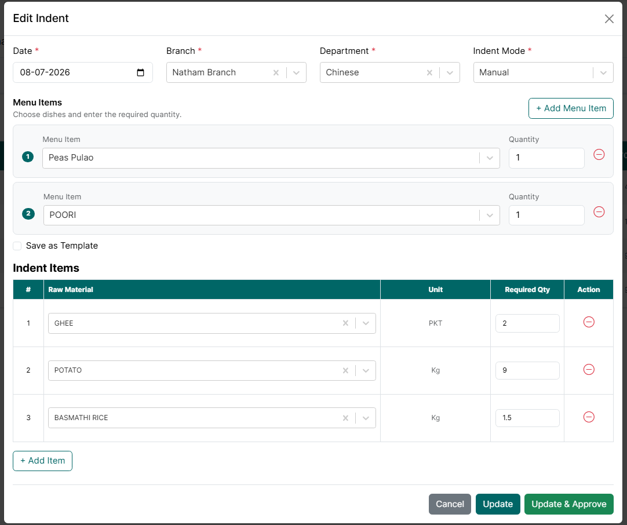Click the Action column header

[x=589, y=290]
